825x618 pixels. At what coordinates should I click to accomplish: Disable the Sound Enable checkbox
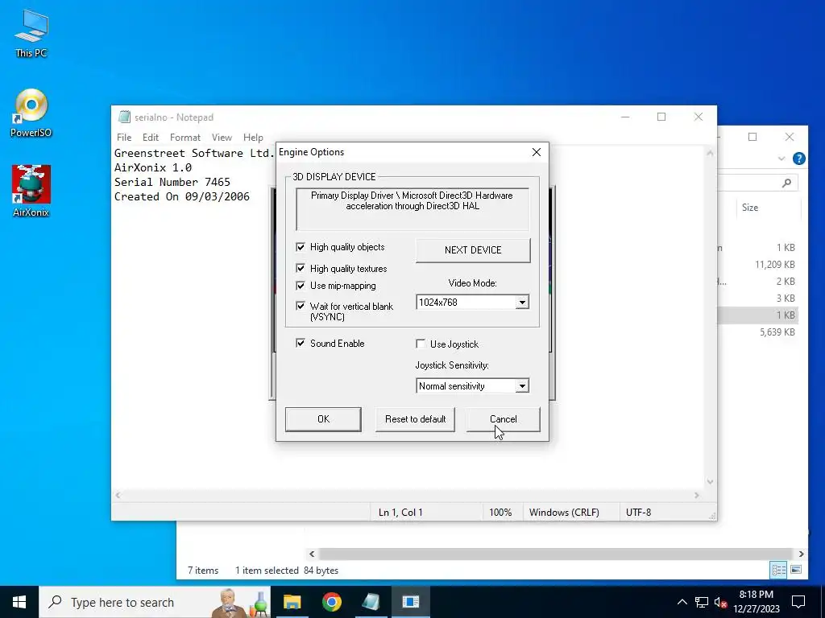(x=301, y=343)
